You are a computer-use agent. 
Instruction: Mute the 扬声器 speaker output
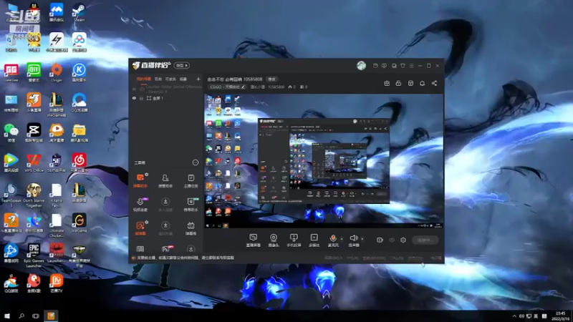pos(353,240)
